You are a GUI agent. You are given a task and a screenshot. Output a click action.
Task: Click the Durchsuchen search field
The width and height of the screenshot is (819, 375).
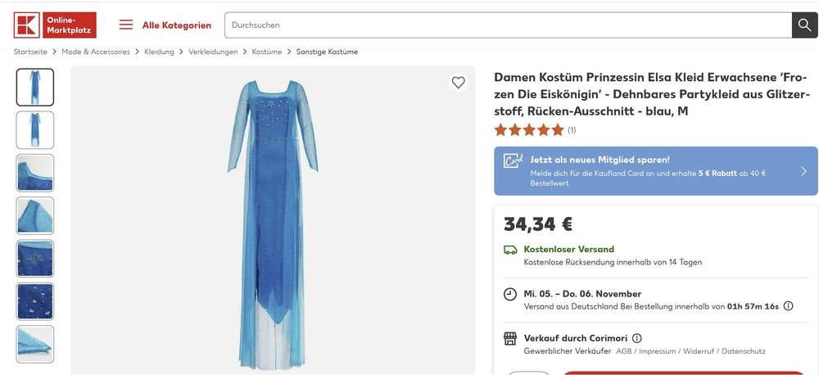point(508,25)
